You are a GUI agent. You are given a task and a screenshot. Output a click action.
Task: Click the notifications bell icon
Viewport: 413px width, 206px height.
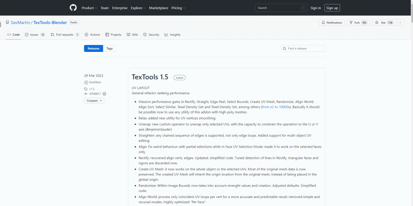point(323,23)
